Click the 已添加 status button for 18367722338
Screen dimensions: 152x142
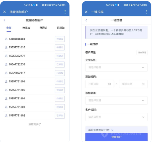click(x=60, y=64)
